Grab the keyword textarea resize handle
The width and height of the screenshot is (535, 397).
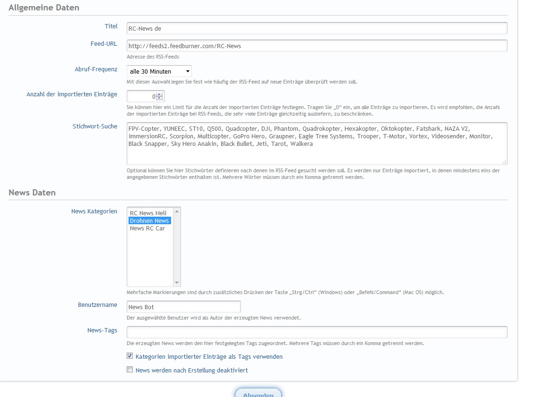tap(504, 162)
